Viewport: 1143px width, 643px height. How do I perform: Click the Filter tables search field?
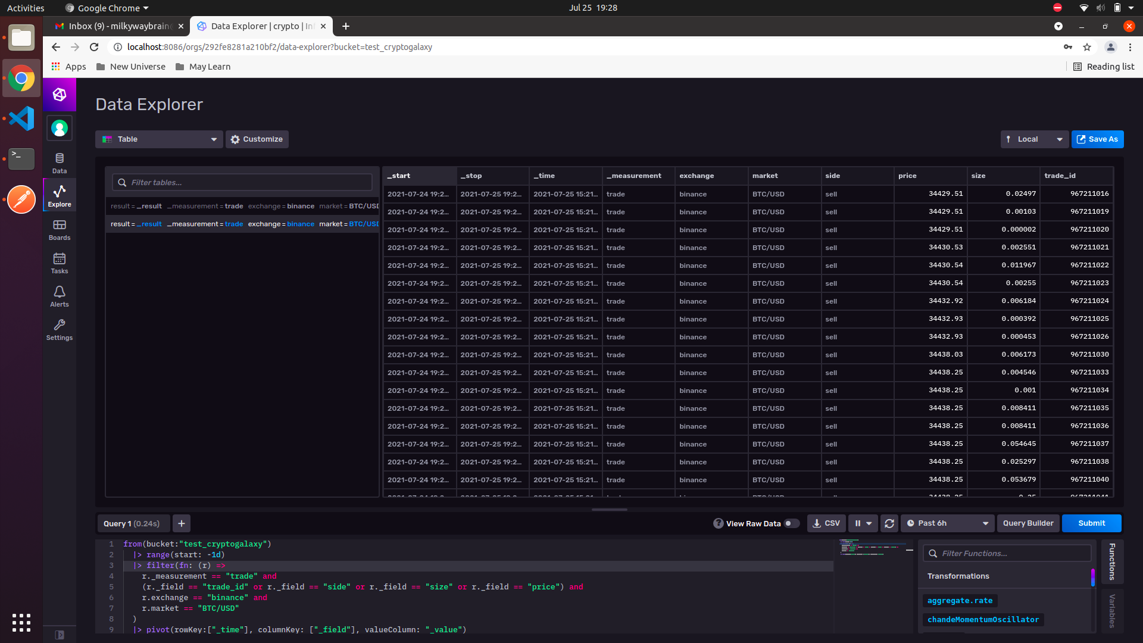click(242, 182)
